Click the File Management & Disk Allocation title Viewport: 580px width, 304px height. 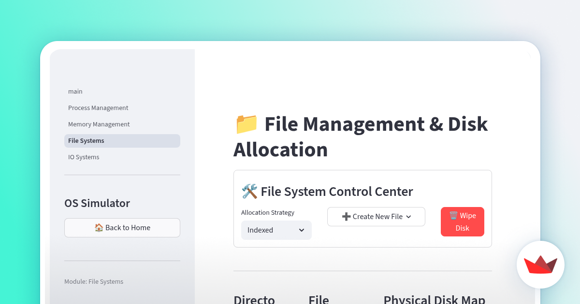pyautogui.click(x=361, y=137)
